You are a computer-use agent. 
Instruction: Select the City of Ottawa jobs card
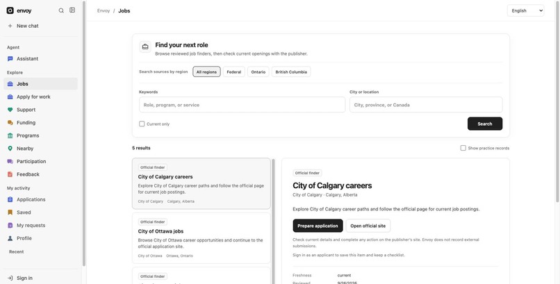[201, 238]
